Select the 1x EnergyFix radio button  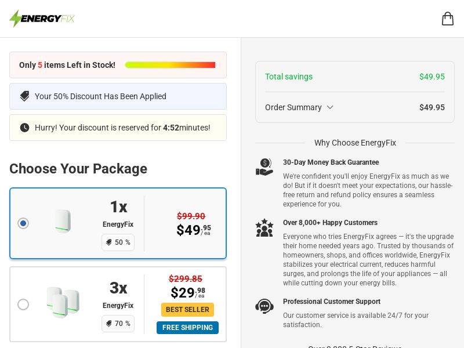[23, 223]
